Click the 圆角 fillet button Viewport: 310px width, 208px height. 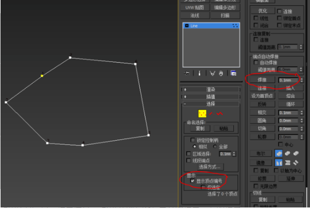coord(262,120)
